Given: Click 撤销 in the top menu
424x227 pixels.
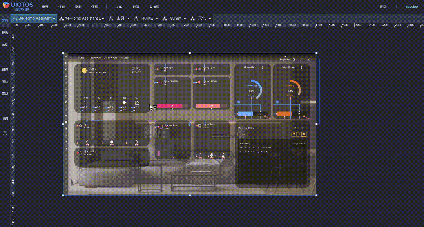Looking at the screenshot, I should 78,7.
